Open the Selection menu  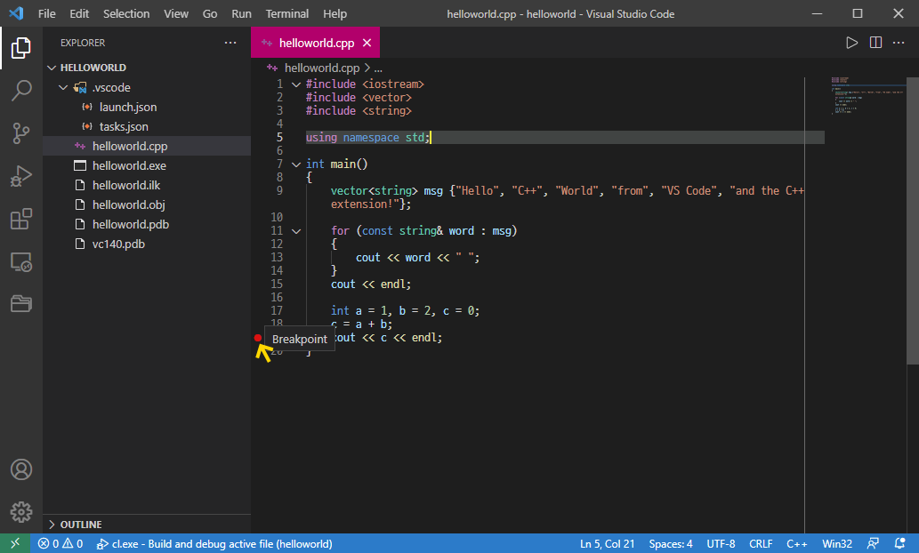(x=126, y=13)
